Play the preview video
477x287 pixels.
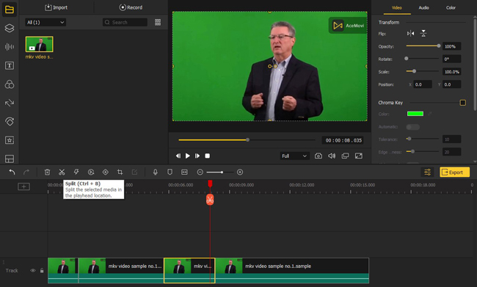(188, 156)
